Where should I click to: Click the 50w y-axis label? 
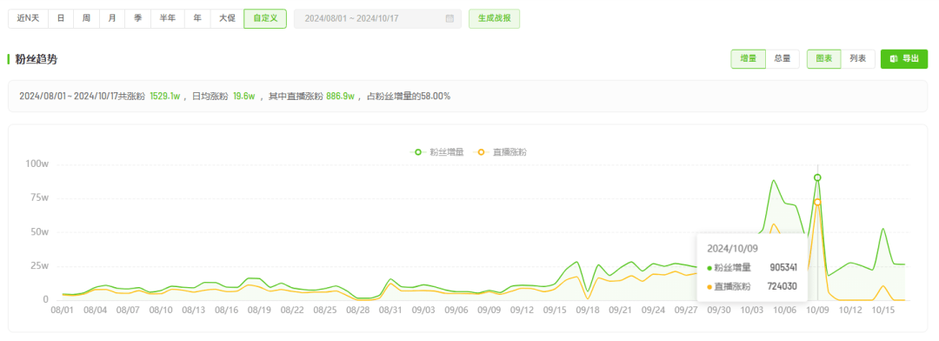click(x=38, y=232)
